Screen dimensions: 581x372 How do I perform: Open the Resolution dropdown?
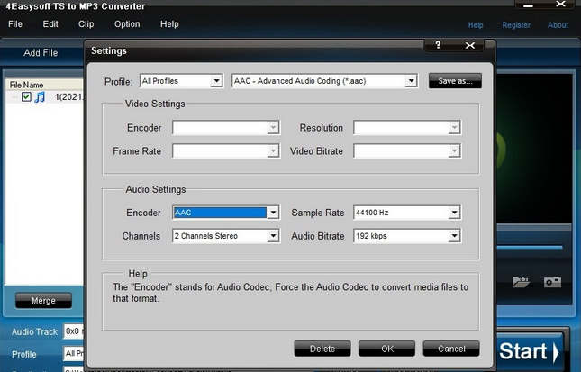tap(407, 128)
